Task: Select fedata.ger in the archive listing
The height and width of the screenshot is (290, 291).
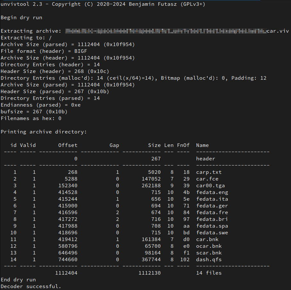Action: [x=212, y=206]
